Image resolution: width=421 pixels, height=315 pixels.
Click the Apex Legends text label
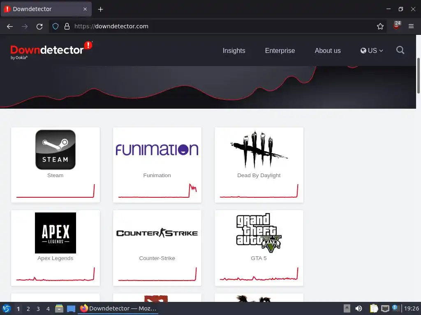(x=56, y=258)
